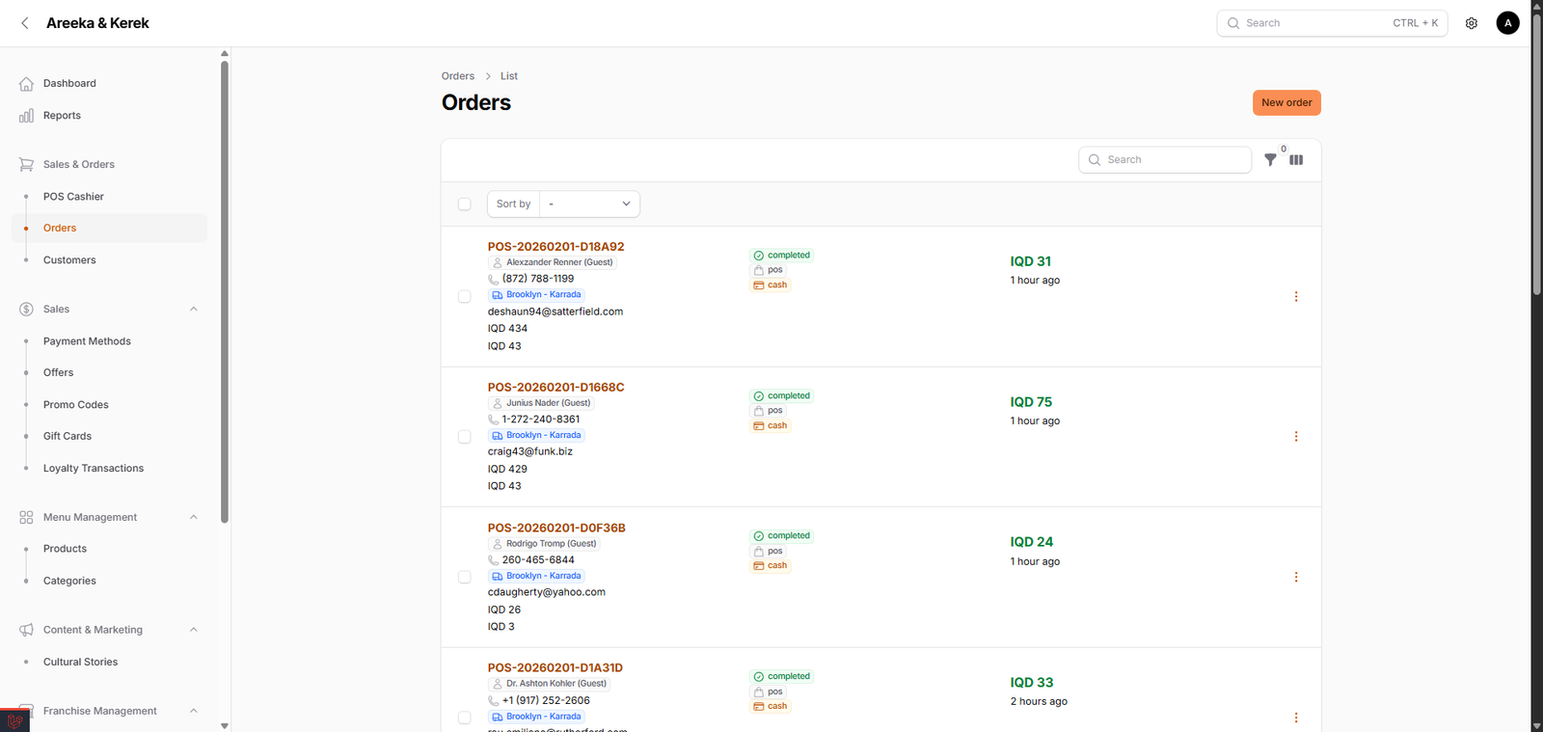Viewport: 1543px width, 732px height.
Task: Collapse the Sales sidebar group chevron
Action: point(194,310)
